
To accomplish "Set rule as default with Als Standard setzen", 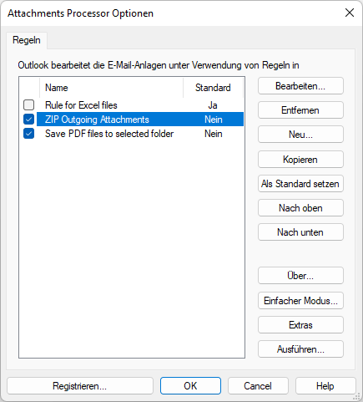I will coord(300,184).
